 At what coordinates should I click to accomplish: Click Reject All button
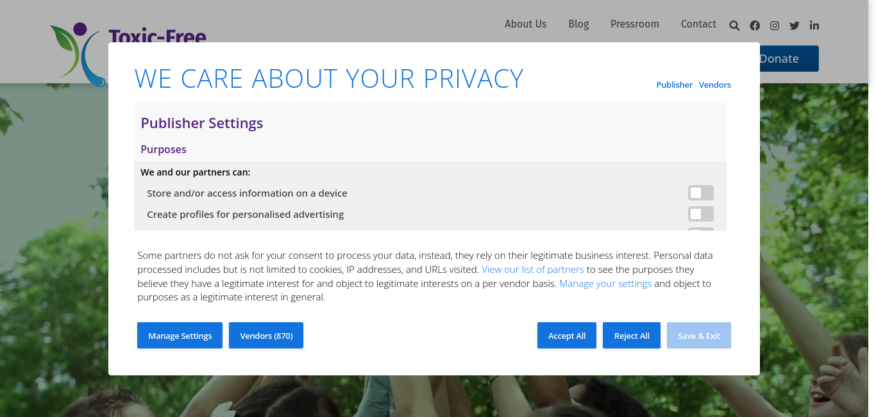pyautogui.click(x=632, y=336)
